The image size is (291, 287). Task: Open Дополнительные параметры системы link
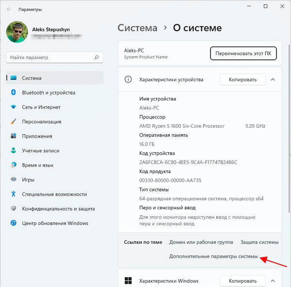point(213,256)
